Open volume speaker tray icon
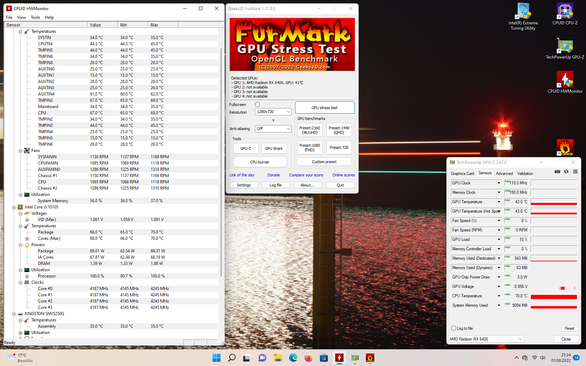586x366 pixels. click(543, 358)
